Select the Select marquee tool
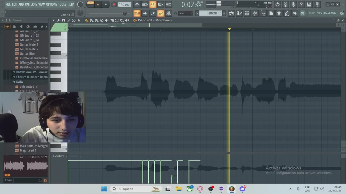This screenshot has height=194, width=346. 117,20
